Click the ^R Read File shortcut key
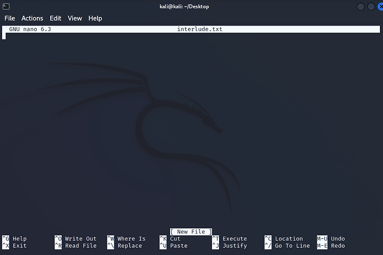The width and height of the screenshot is (383, 255). [x=58, y=246]
